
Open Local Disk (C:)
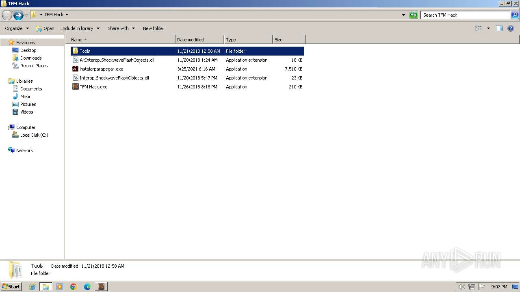(34, 135)
